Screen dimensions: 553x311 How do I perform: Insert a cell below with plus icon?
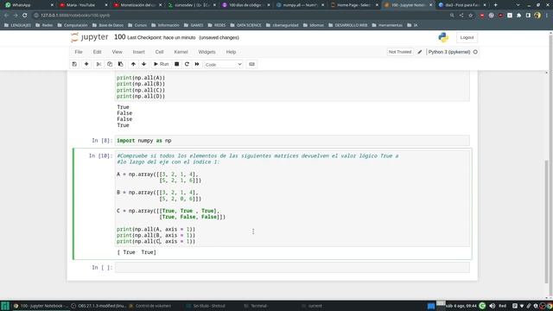86,64
